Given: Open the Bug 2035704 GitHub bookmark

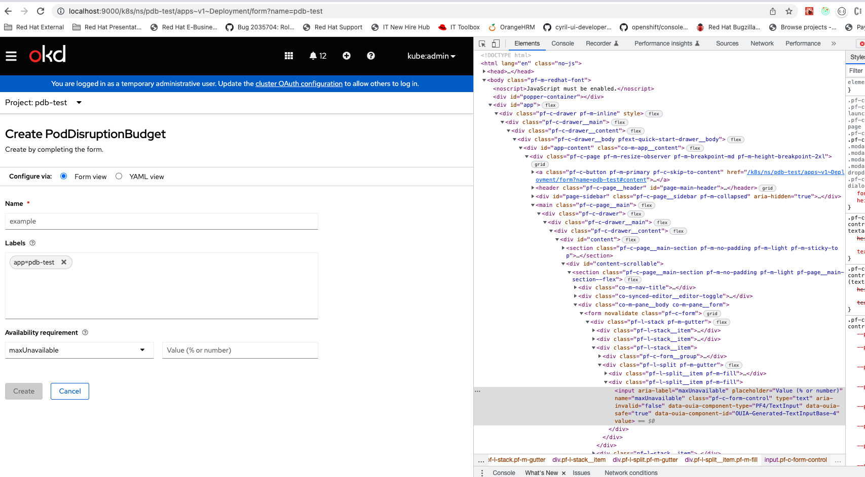Looking at the screenshot, I should coord(260,27).
